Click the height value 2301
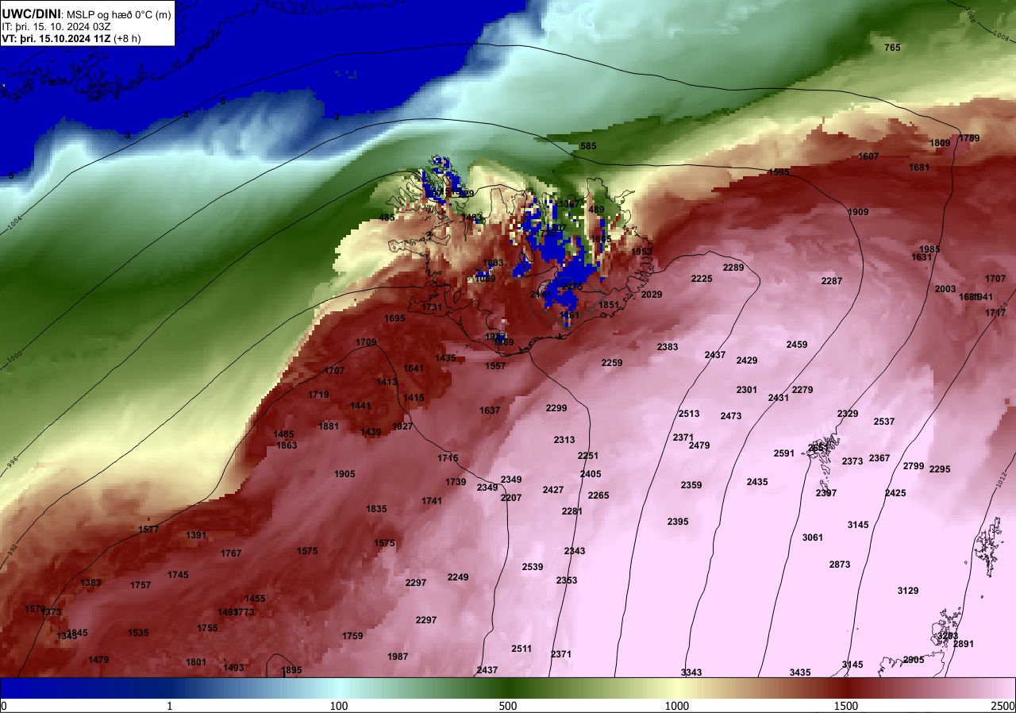Image resolution: width=1016 pixels, height=713 pixels. pyautogui.click(x=747, y=390)
